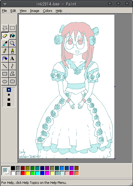133x186 pixels.
Task: Select the Ellipse shape tool
Action: [x=5, y=82]
